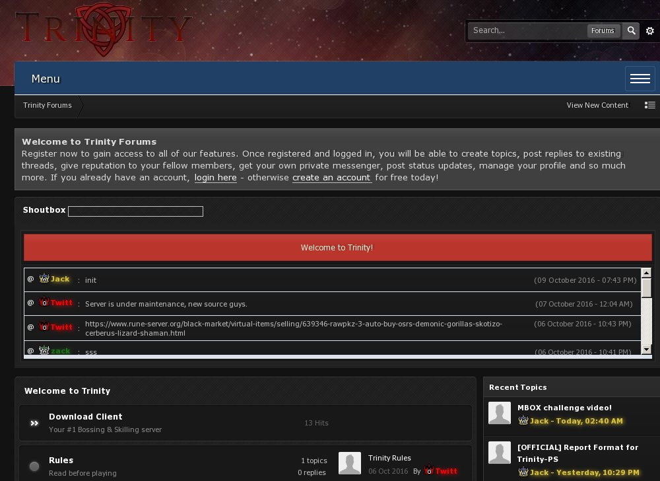Screen dimensions: 660x481
Task: Click the Shoutbox input field
Action: [x=135, y=211]
